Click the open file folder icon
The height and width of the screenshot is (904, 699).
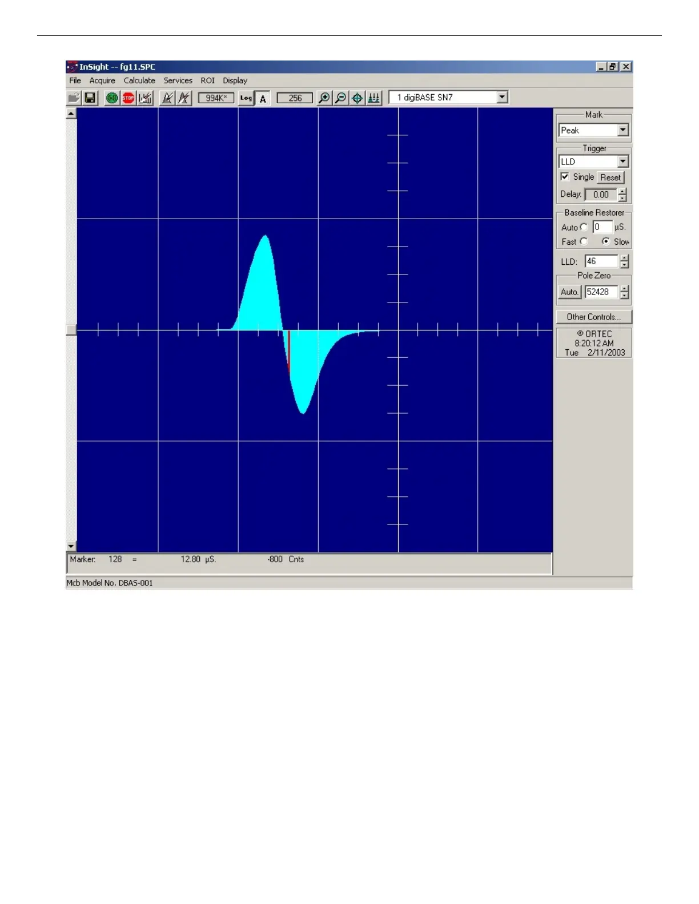tap(74, 98)
